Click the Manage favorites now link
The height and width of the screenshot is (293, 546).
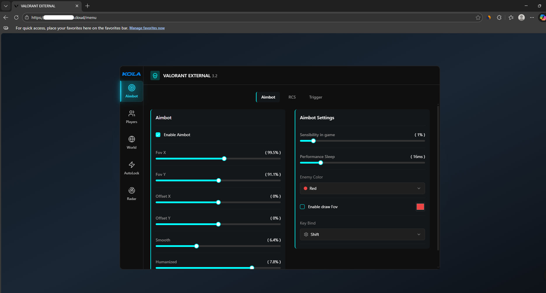[147, 28]
